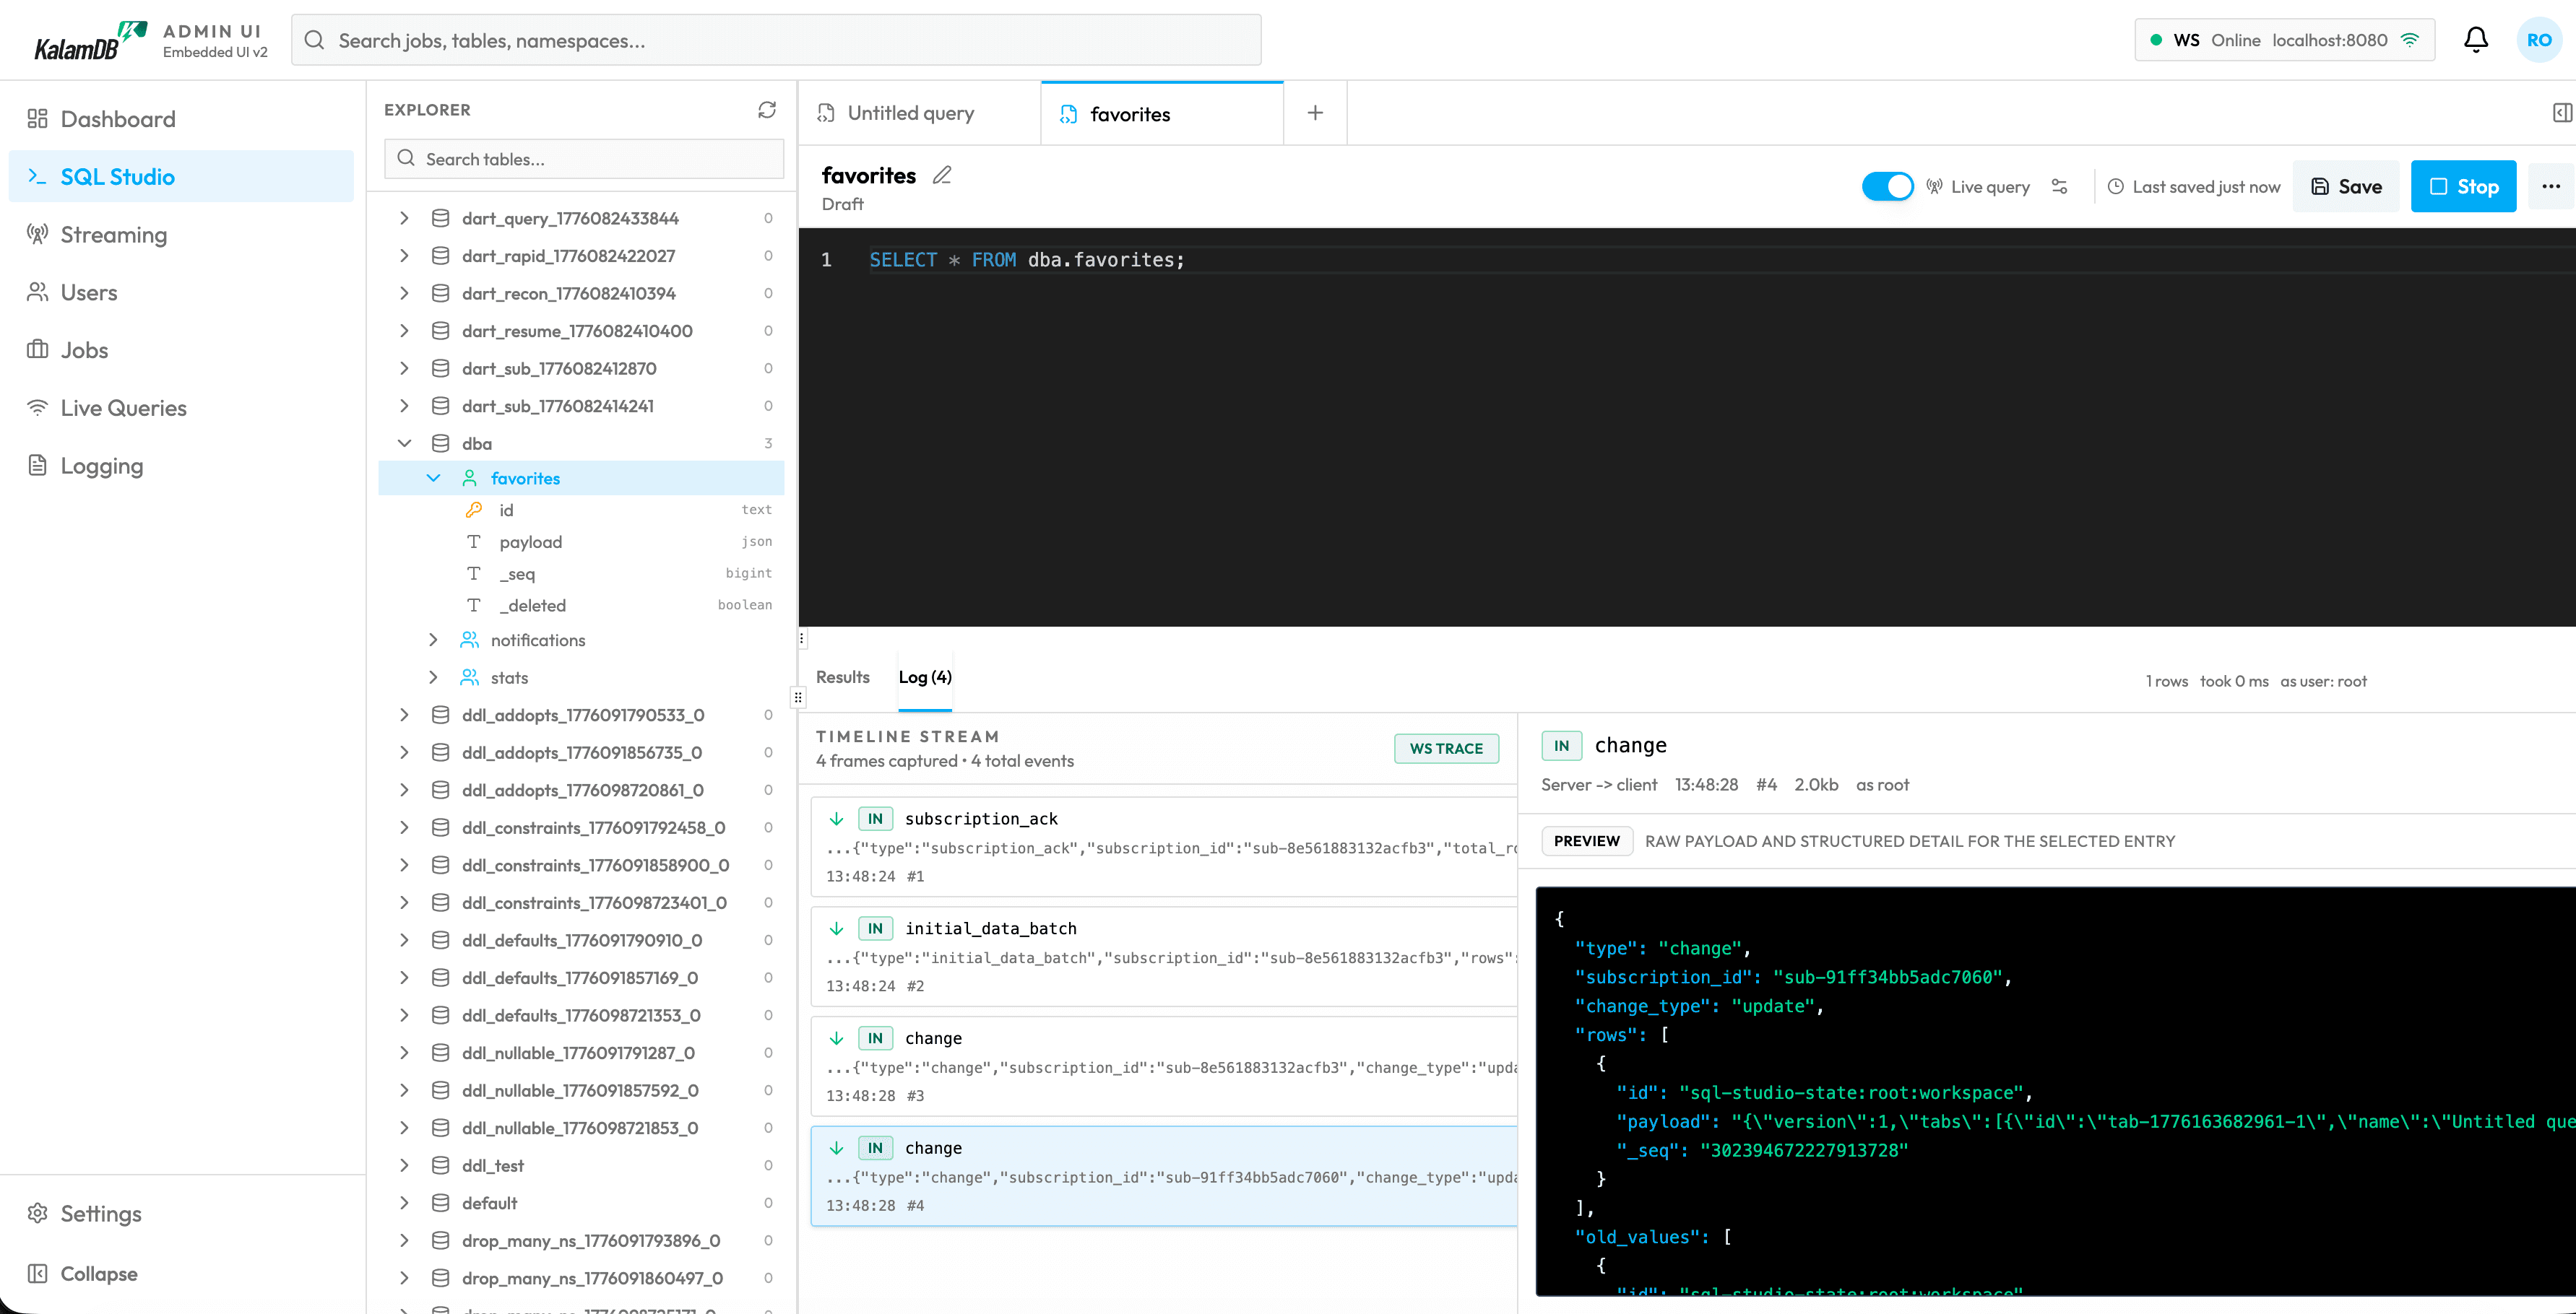Image resolution: width=2576 pixels, height=1314 pixels.
Task: Click the PREVIEW label in payload panel
Action: click(1586, 840)
